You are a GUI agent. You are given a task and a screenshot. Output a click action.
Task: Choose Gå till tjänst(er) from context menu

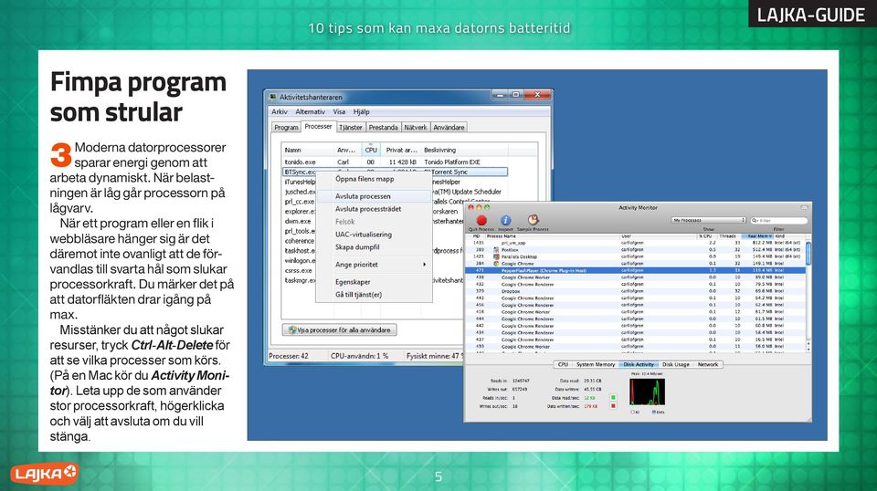coord(375,295)
